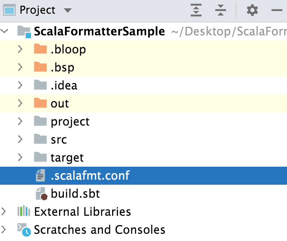Expand the .bloop folder

pos(20,49)
